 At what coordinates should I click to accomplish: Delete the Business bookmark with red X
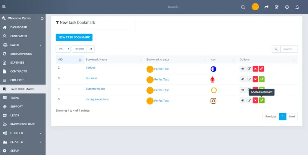(255, 79)
